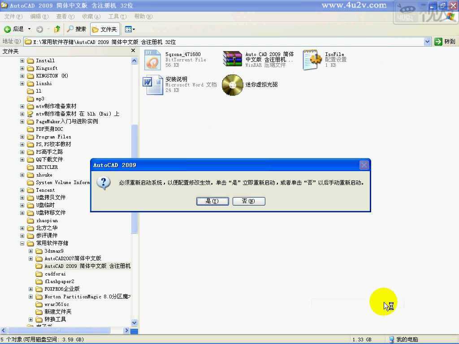Select the zhaopian folder in tree
The height and width of the screenshot is (344, 459).
pyautogui.click(x=47, y=220)
